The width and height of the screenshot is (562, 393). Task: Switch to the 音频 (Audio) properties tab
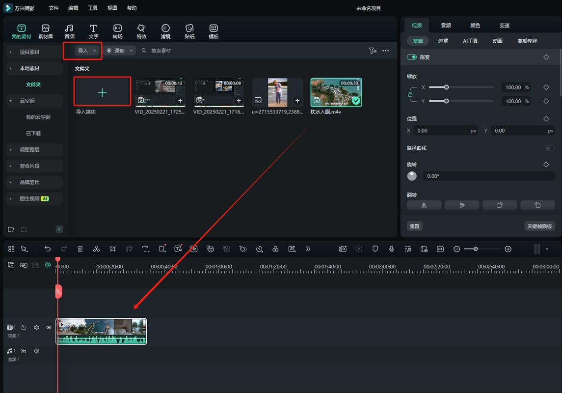(446, 26)
